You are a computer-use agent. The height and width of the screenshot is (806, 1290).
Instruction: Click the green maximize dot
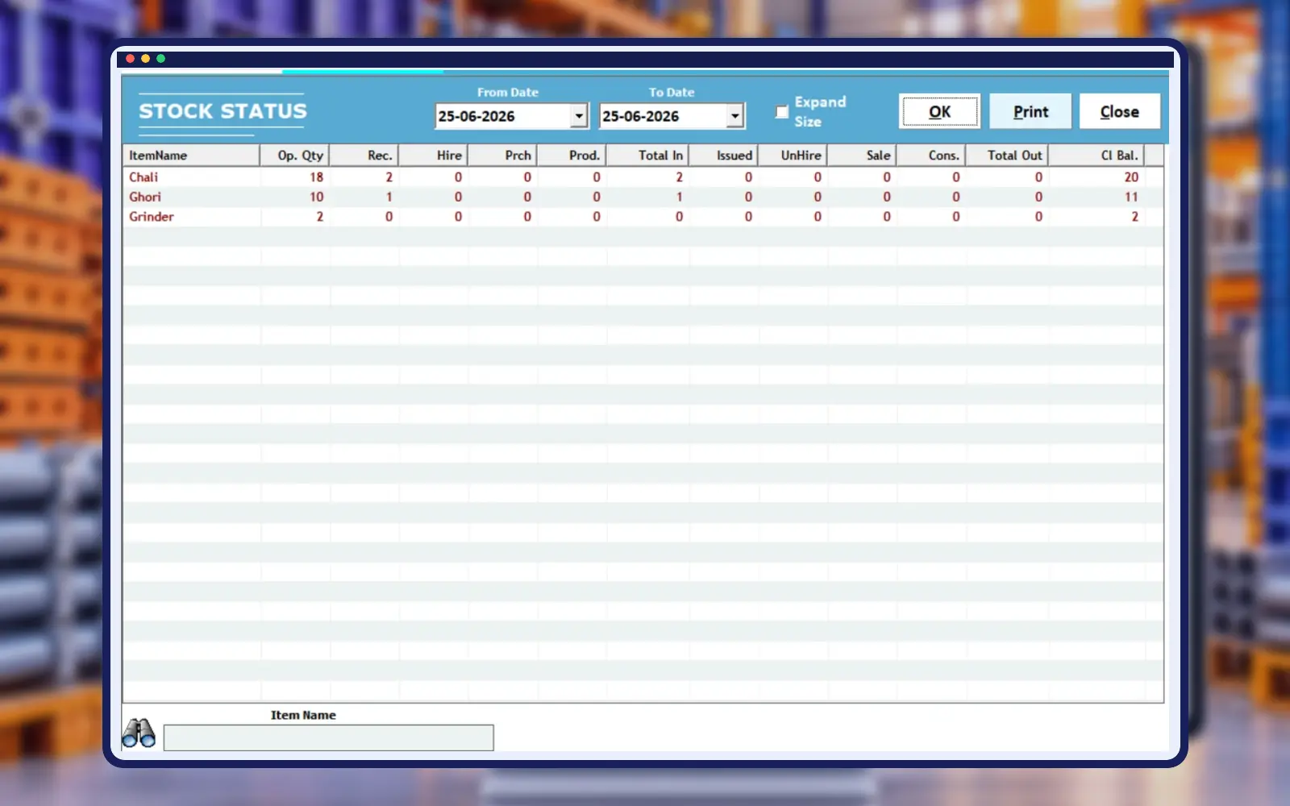click(160, 58)
